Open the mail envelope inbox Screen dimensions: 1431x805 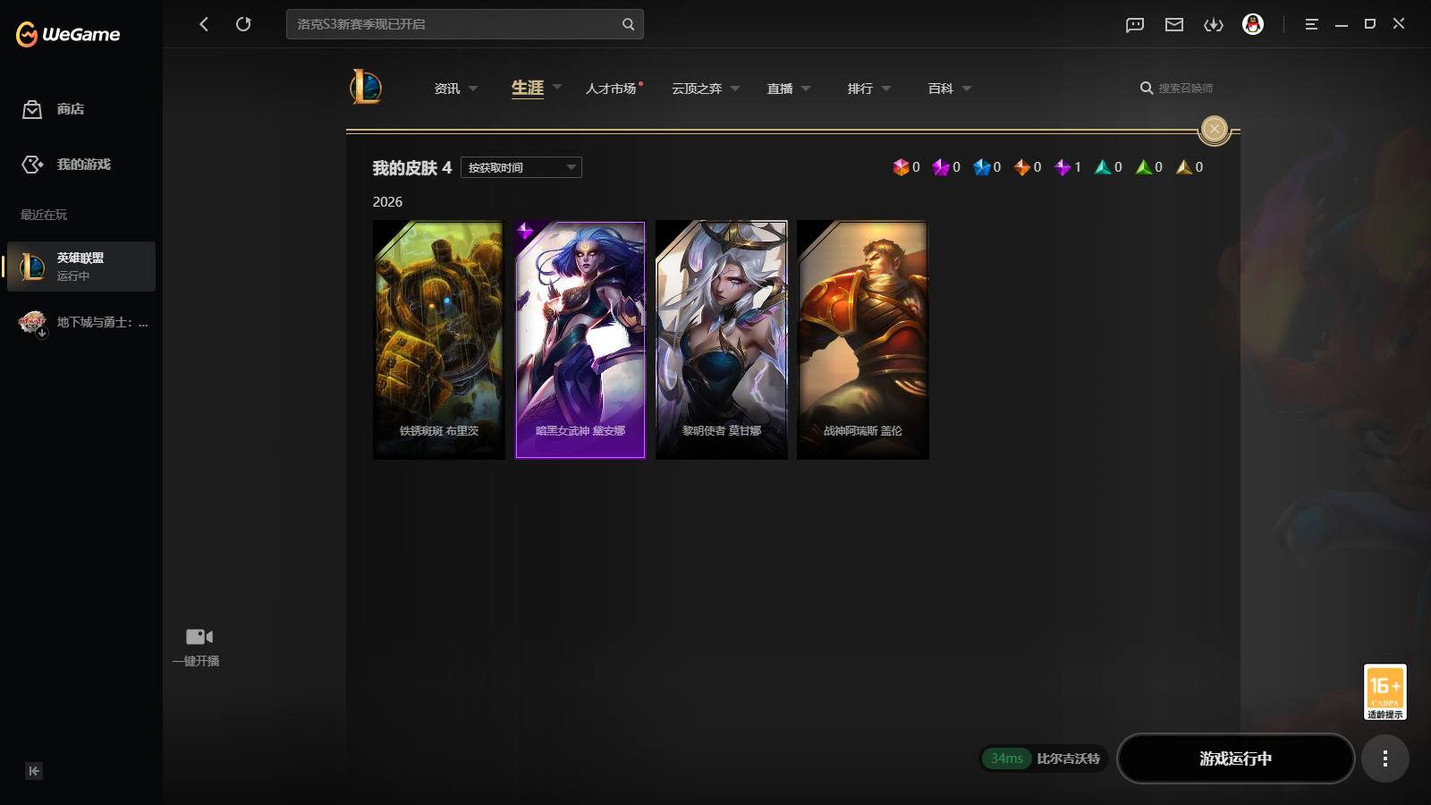point(1174,25)
